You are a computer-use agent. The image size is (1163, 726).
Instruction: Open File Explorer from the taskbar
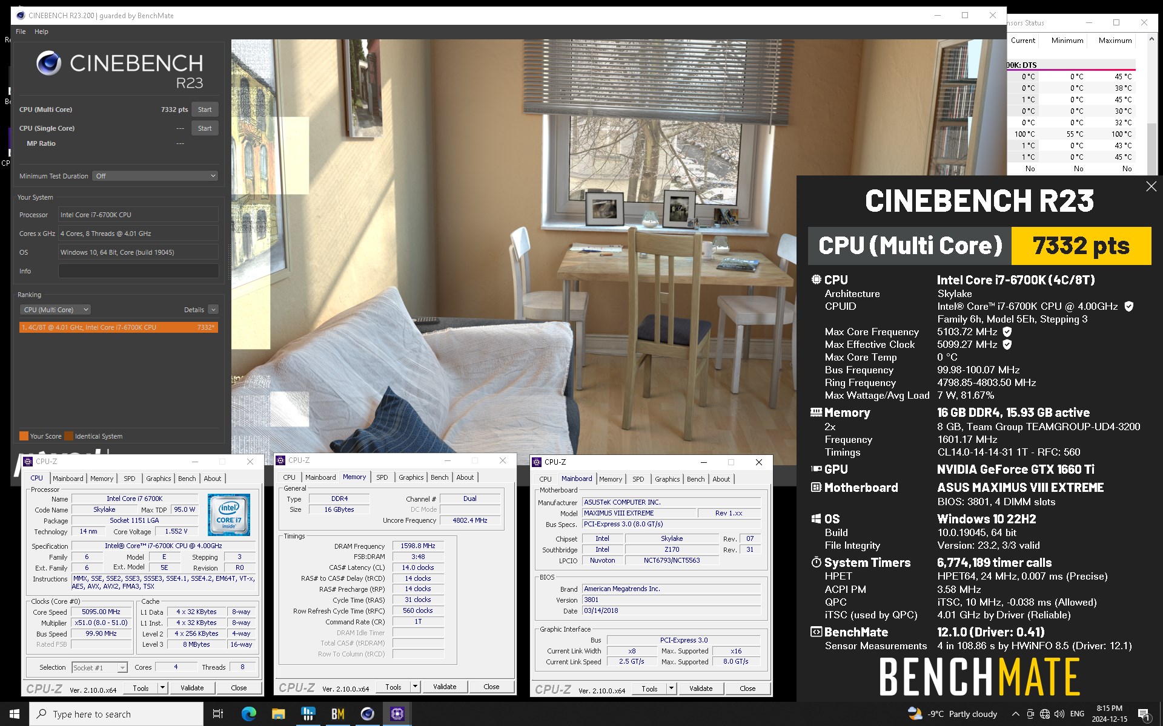278,714
